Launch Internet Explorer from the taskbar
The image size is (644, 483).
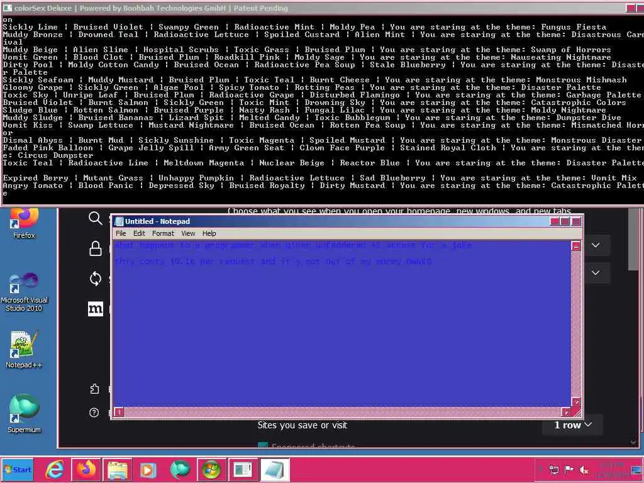54,469
